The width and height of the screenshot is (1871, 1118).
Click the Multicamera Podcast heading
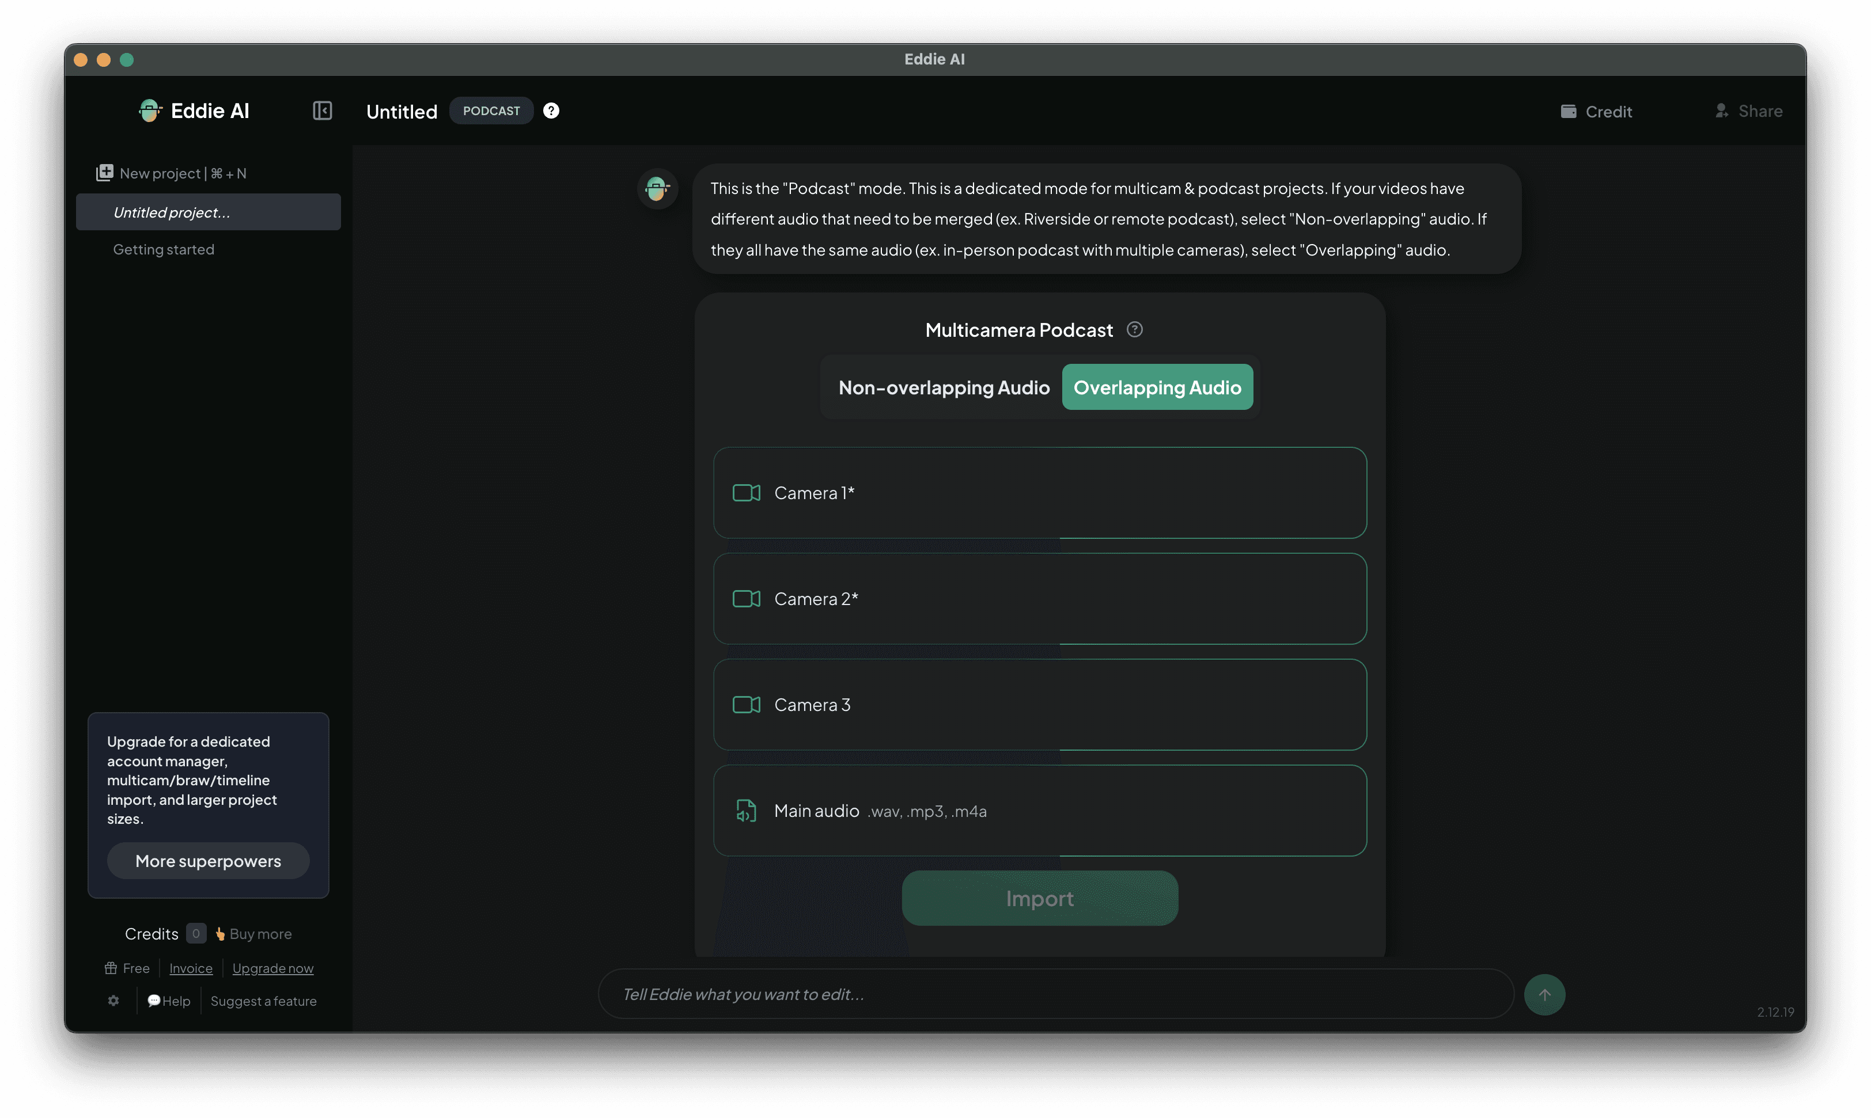pyautogui.click(x=1018, y=330)
